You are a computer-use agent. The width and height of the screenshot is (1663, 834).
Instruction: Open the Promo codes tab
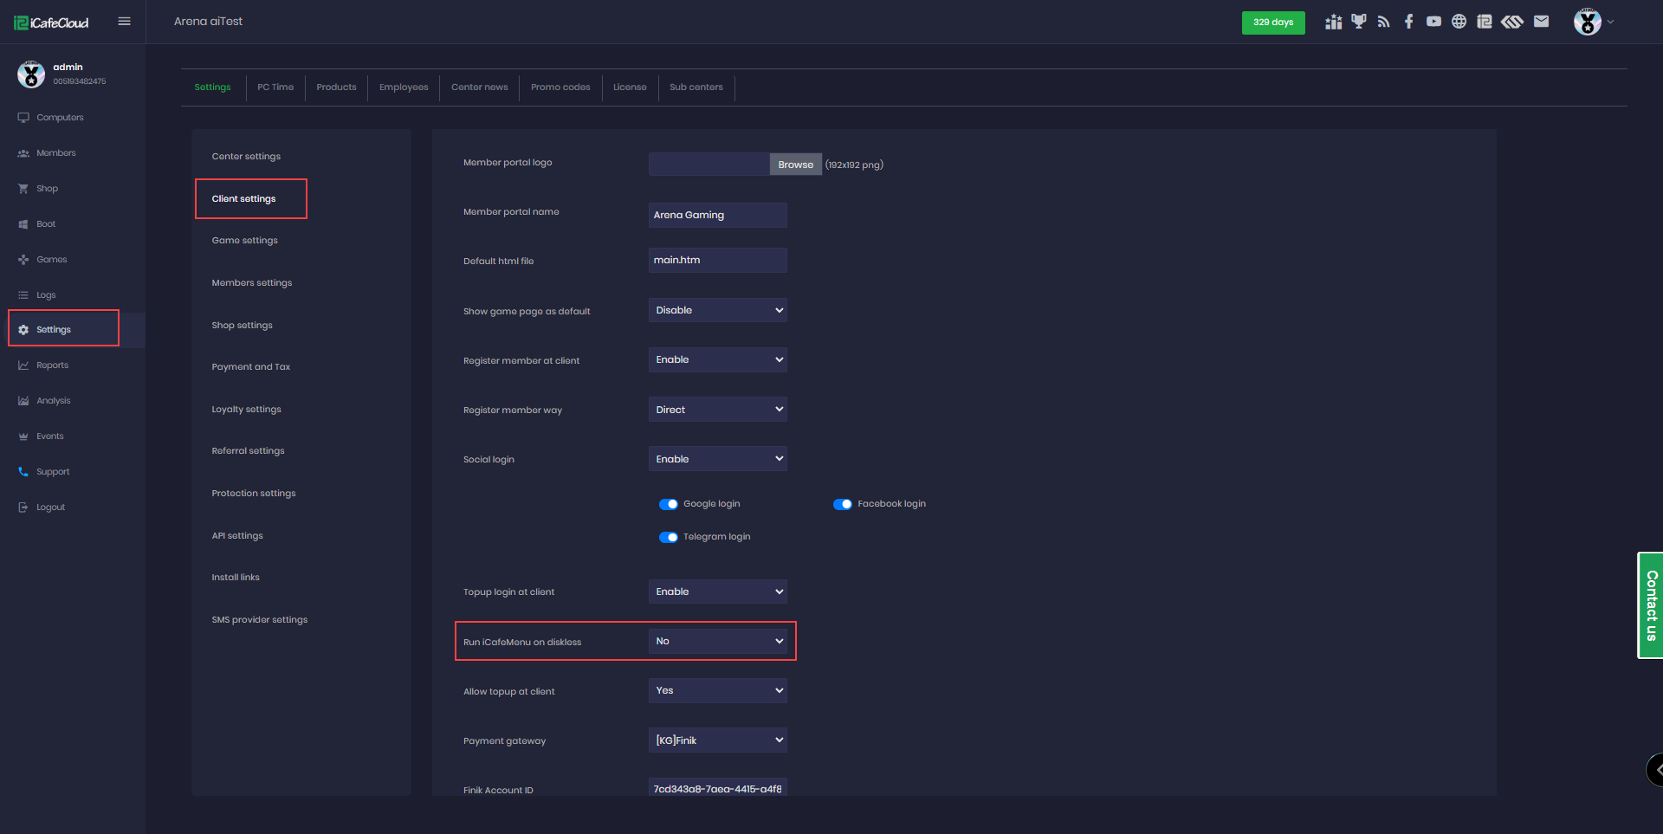click(x=560, y=87)
